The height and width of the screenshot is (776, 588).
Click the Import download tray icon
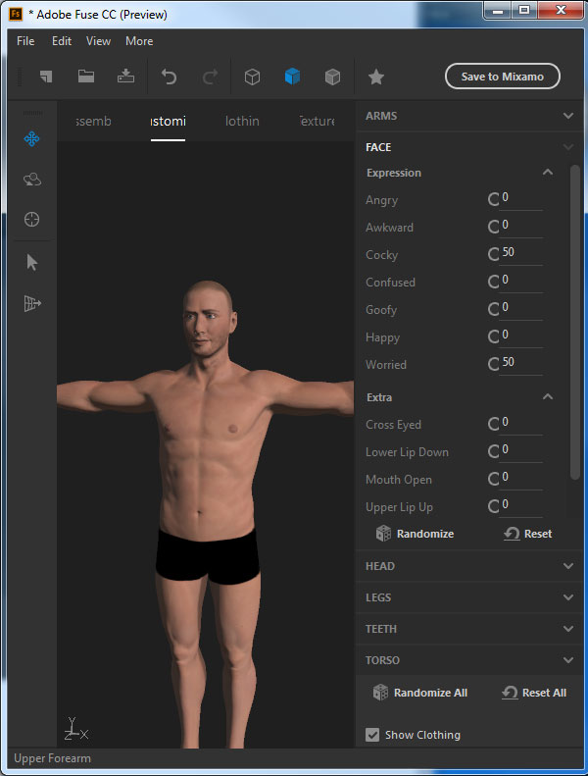point(125,77)
